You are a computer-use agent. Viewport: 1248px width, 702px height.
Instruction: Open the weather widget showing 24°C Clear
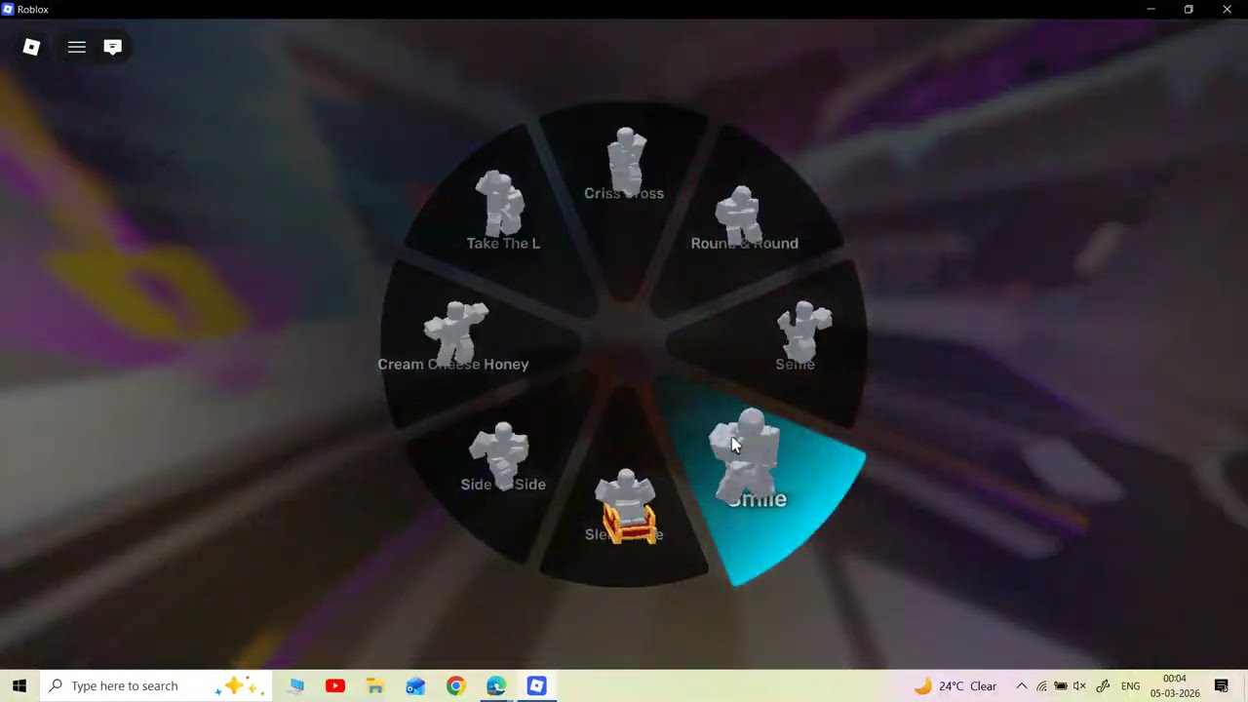[955, 685]
